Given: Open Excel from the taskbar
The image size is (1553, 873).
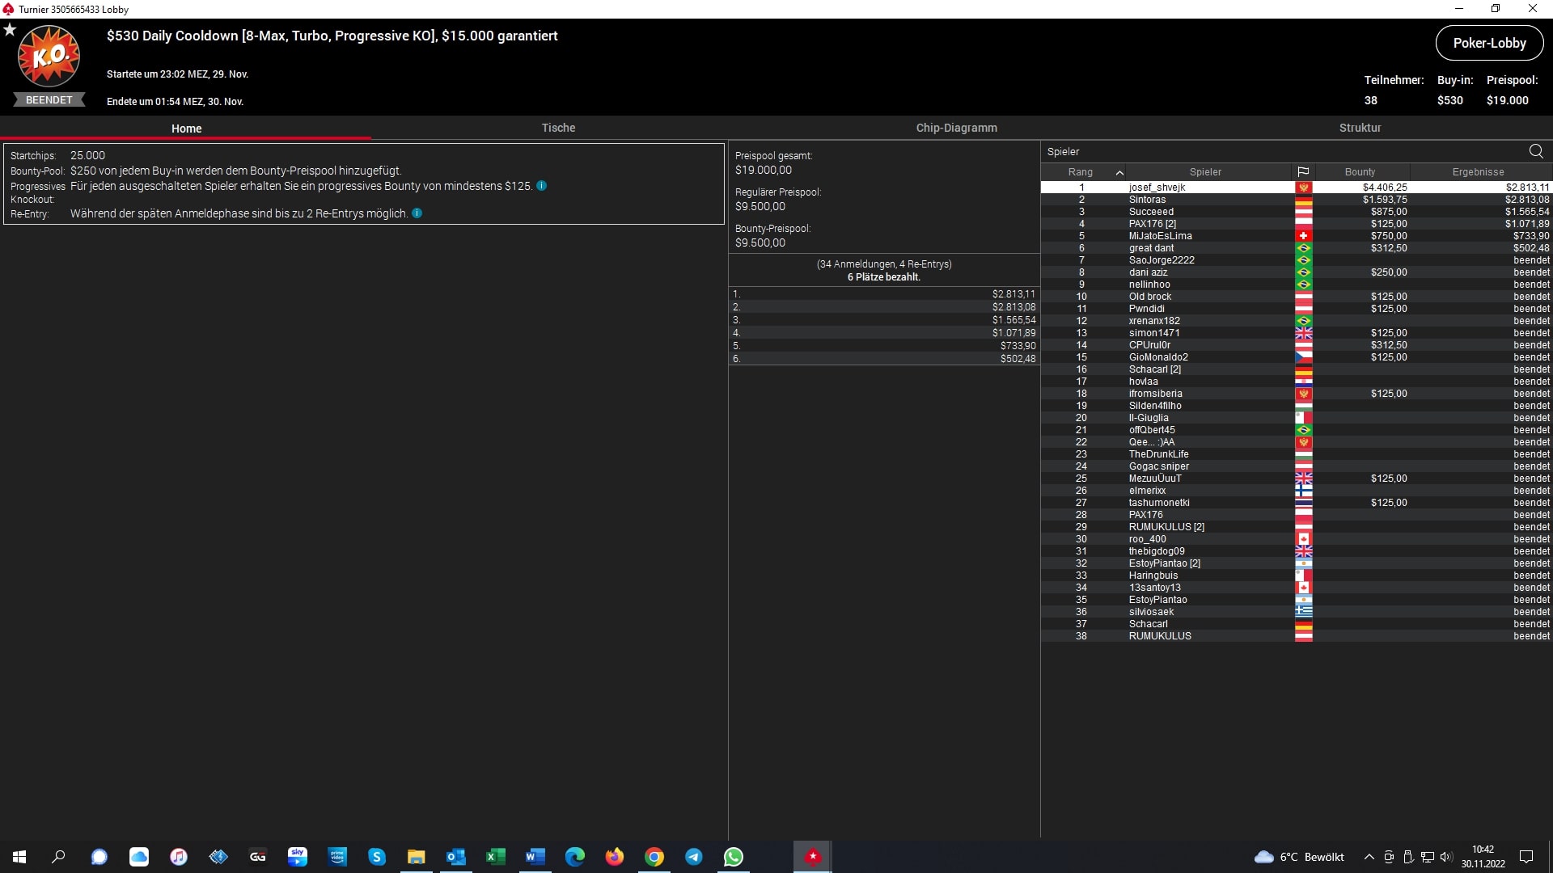Looking at the screenshot, I should 495,857.
